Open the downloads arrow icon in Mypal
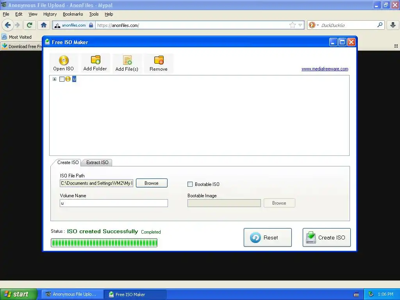This screenshot has height=300, width=400. point(393,25)
